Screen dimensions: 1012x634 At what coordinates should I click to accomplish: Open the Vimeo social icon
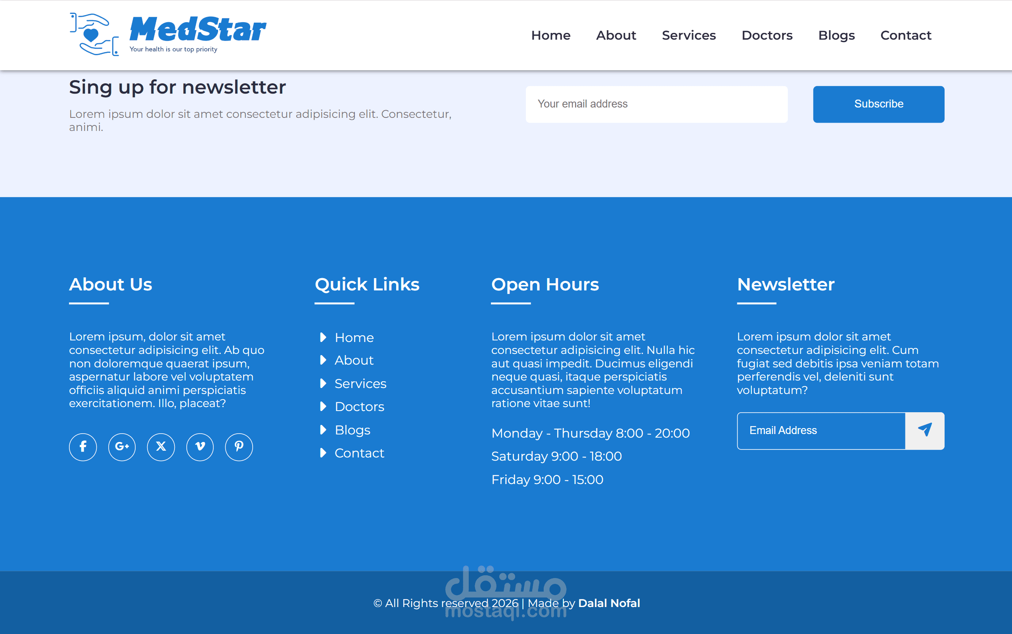200,447
